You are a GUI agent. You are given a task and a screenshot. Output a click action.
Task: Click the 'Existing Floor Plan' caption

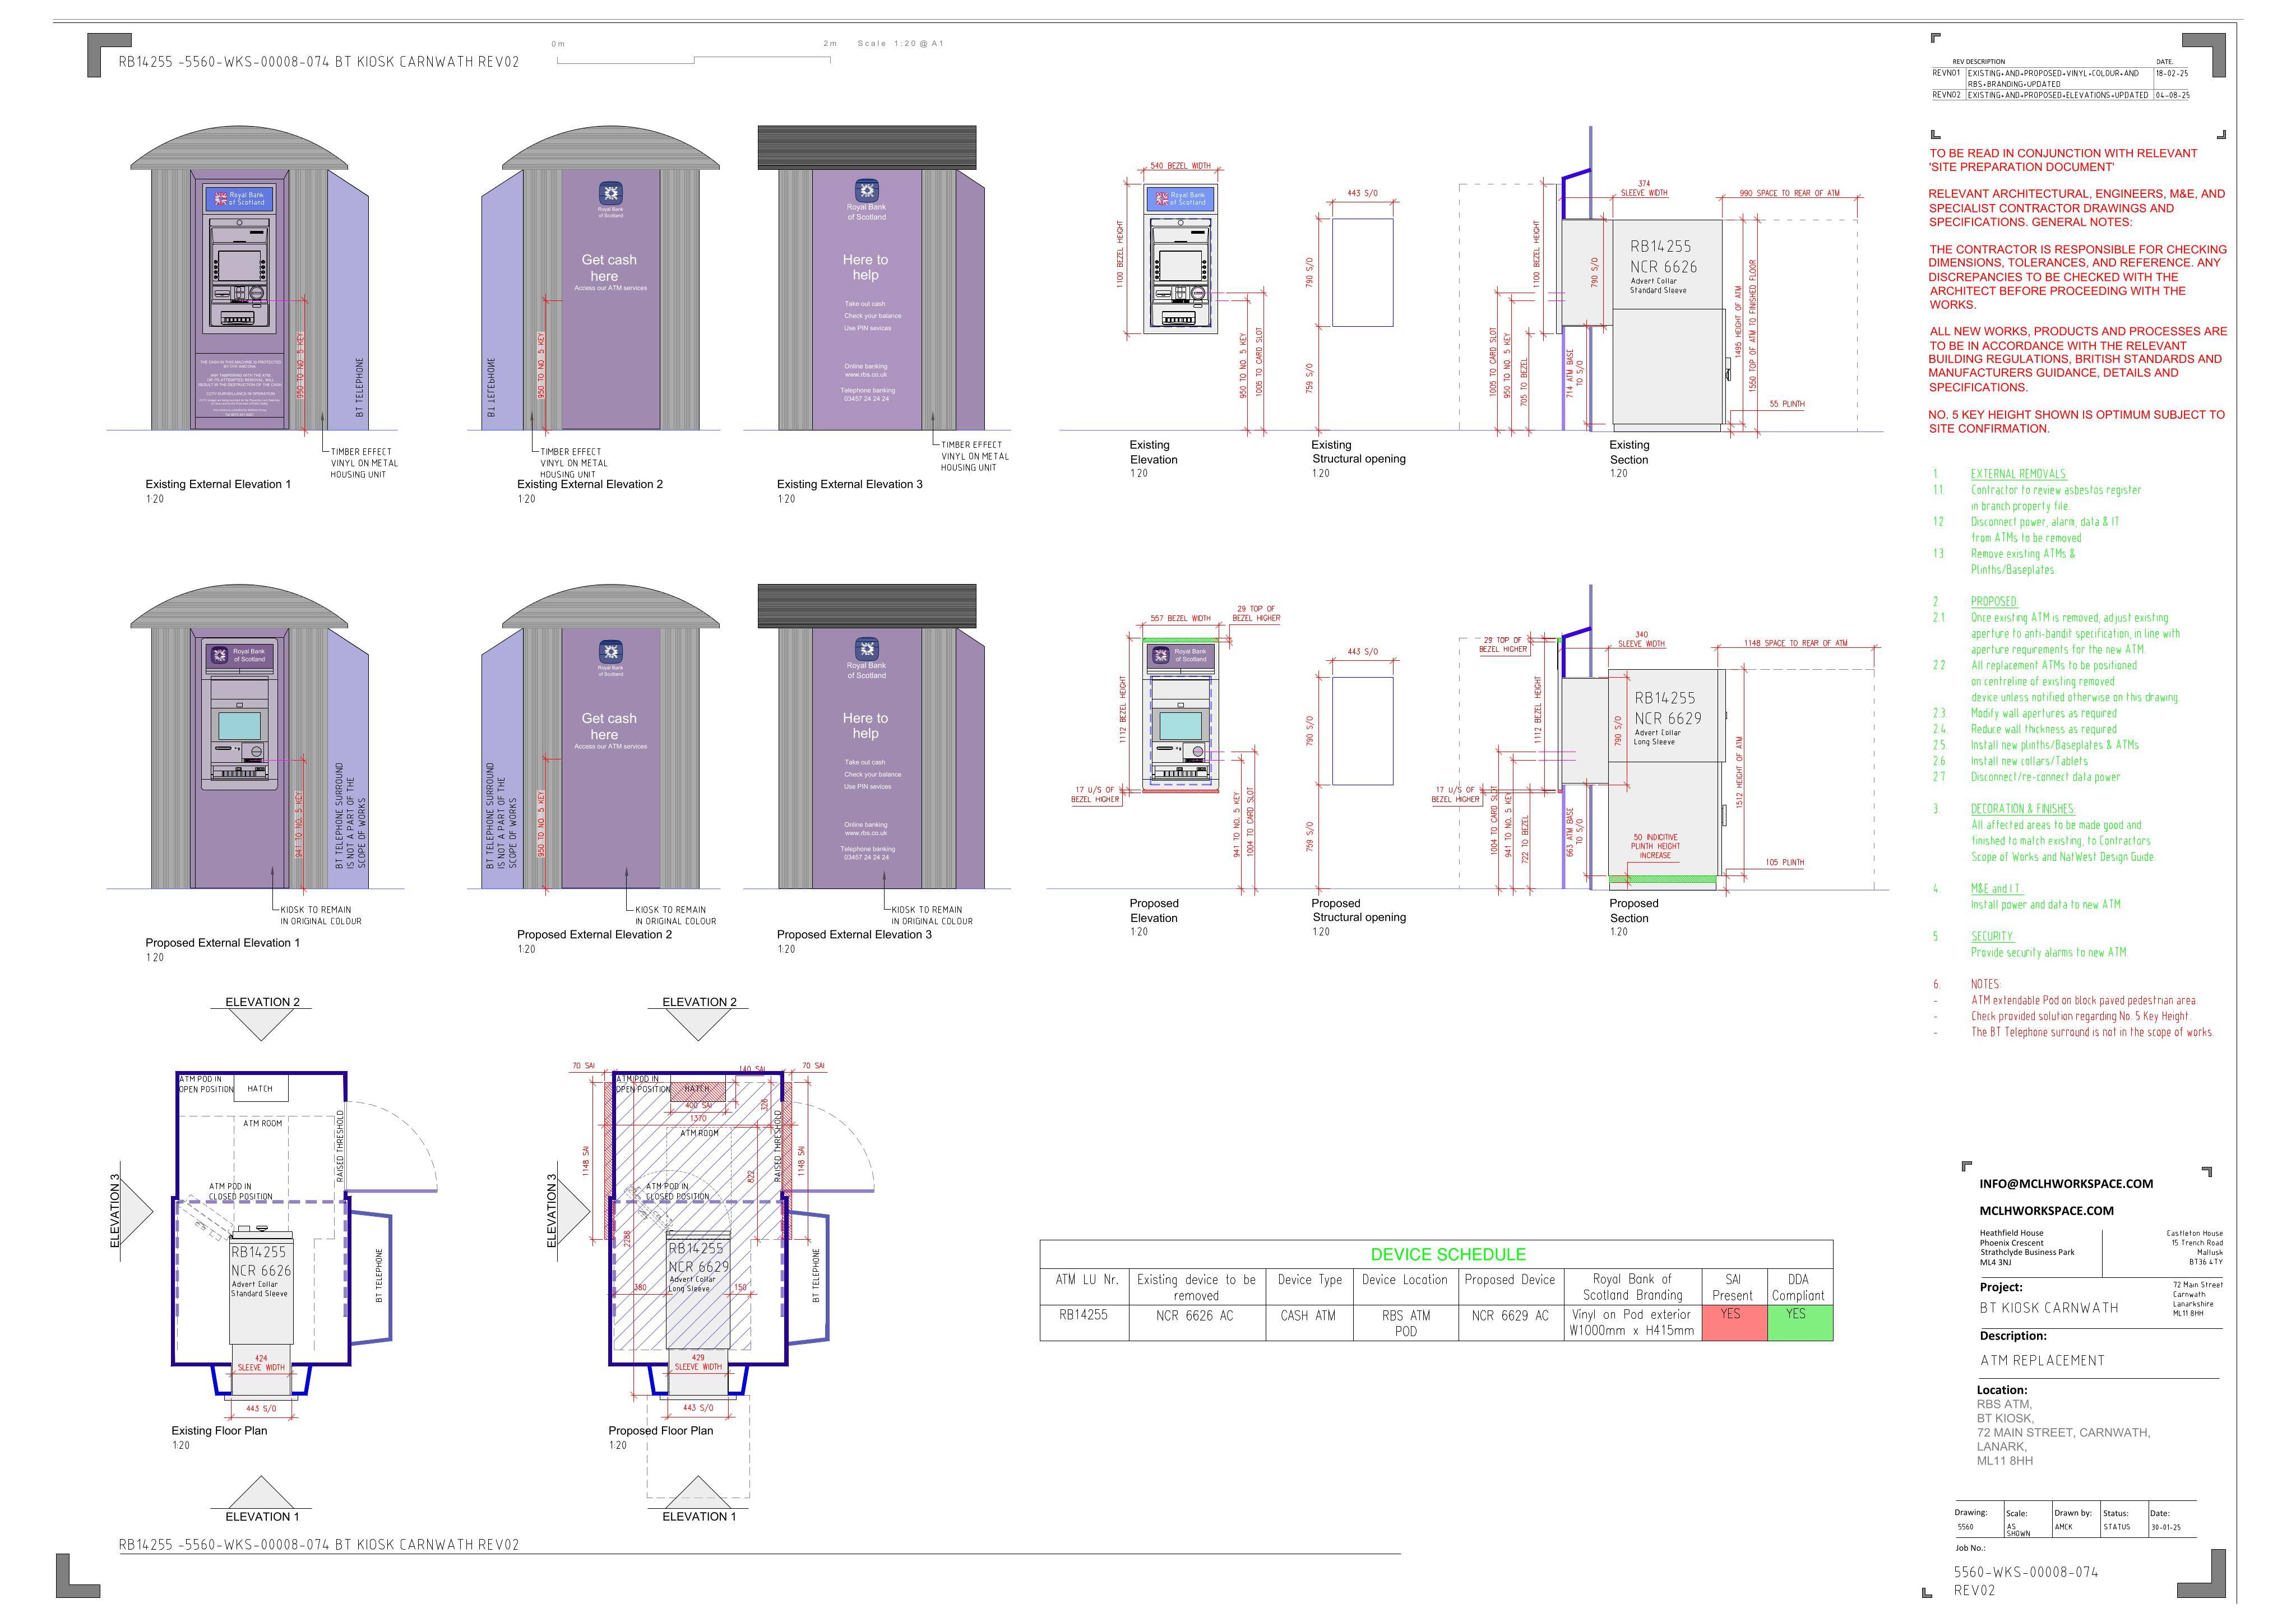coord(219,1430)
